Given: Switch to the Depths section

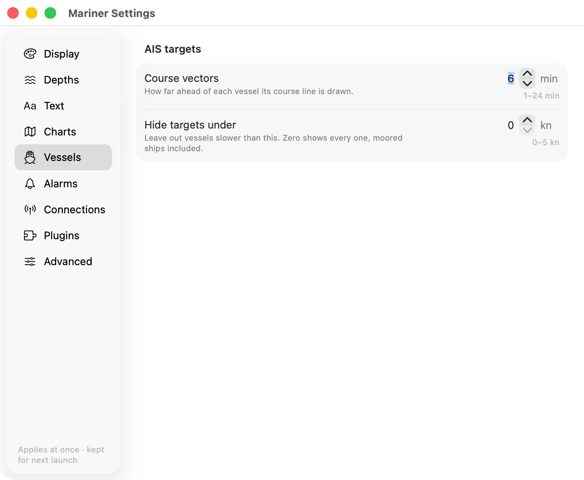Looking at the screenshot, I should (x=63, y=80).
